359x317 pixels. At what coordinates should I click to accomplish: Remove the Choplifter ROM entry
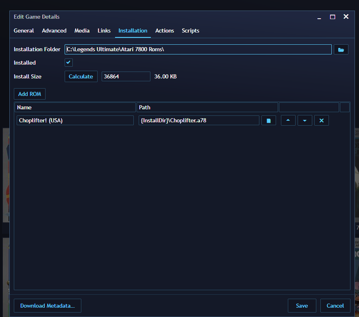pos(321,120)
